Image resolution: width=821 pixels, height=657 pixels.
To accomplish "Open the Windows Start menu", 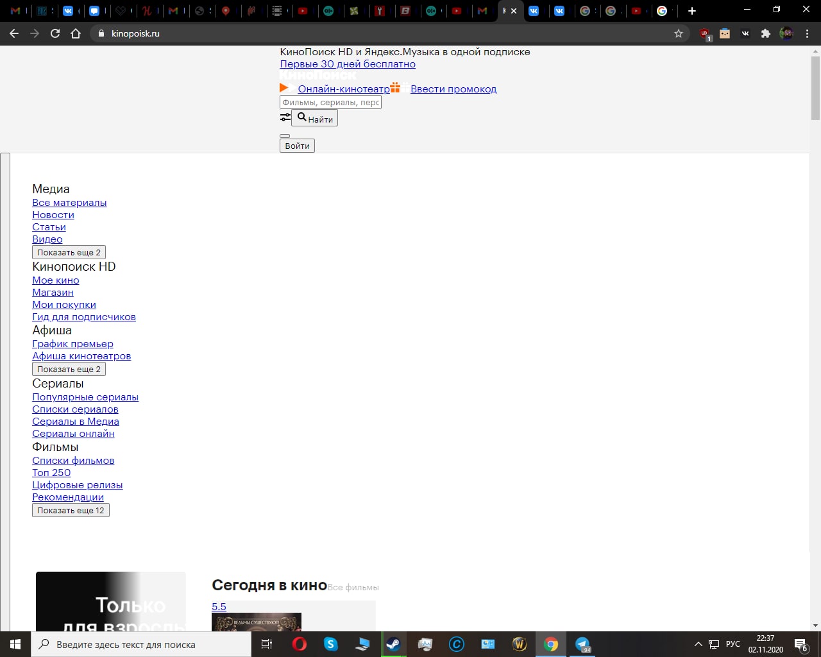I will 15,644.
